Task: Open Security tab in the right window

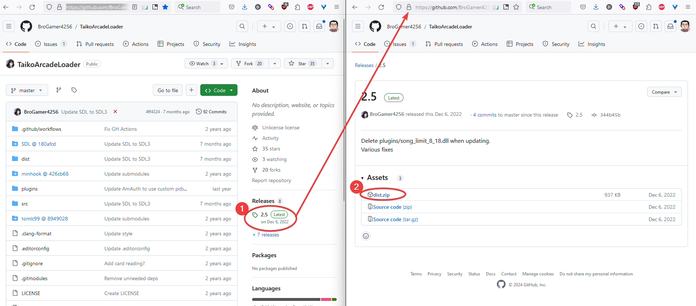Action: (556, 44)
